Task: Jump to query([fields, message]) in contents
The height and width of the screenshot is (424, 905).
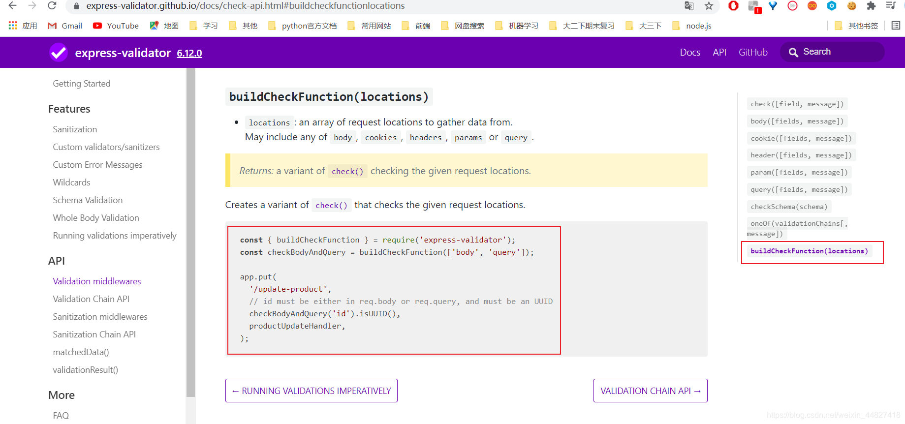Action: click(x=799, y=189)
